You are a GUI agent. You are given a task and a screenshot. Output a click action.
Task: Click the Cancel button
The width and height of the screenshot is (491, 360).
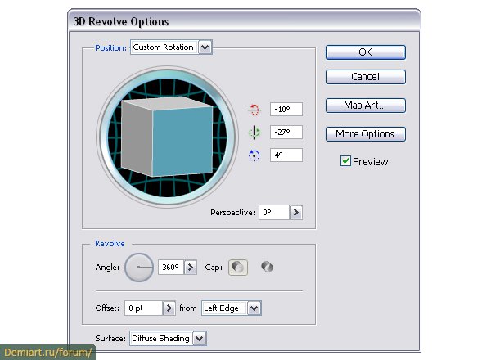click(366, 77)
